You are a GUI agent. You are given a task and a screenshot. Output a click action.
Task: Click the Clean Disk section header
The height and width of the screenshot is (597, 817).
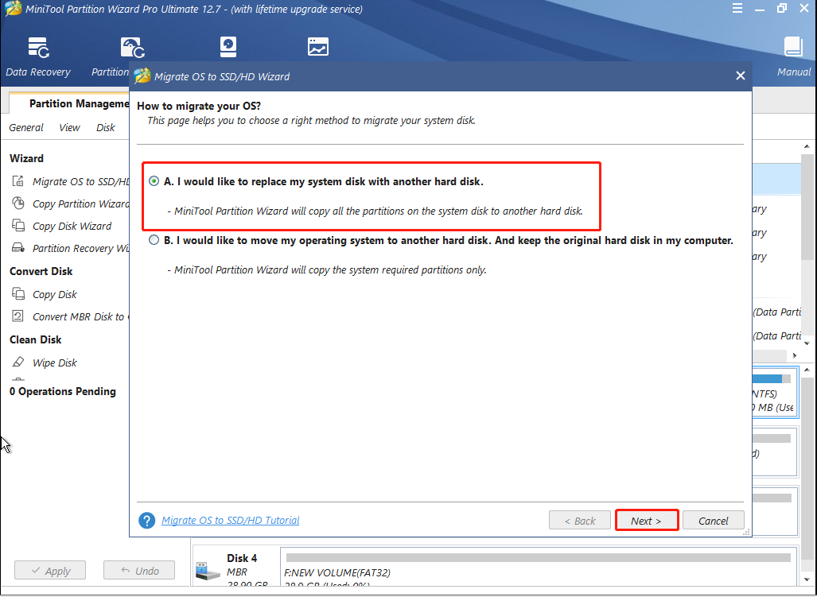point(36,339)
